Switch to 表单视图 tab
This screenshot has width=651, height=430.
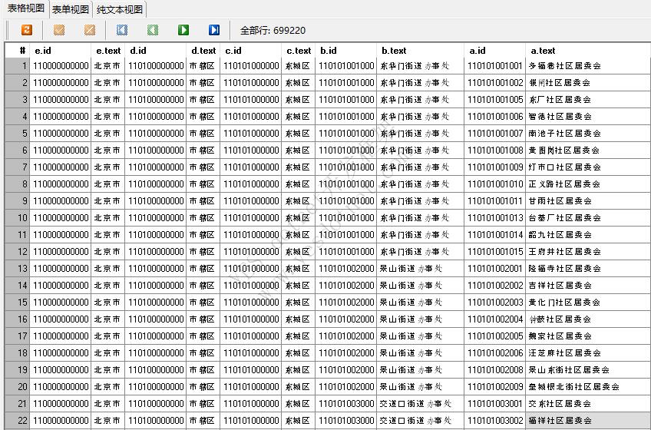coord(71,9)
